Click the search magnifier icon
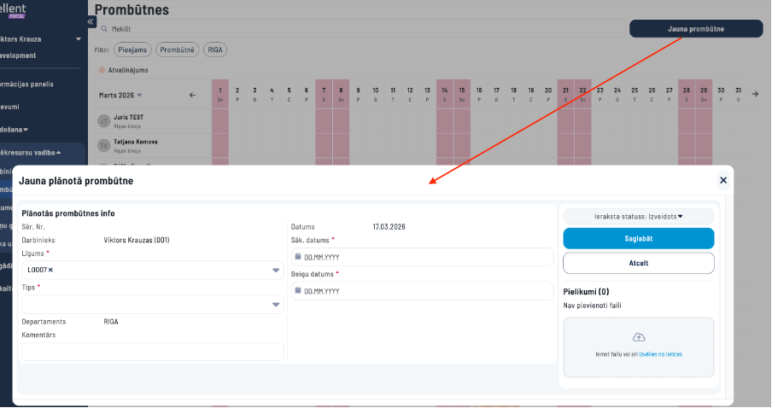 coord(104,29)
